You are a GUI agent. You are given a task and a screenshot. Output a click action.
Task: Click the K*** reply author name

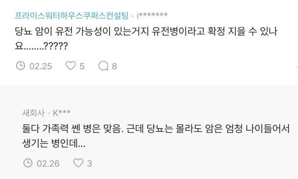pos(62,113)
